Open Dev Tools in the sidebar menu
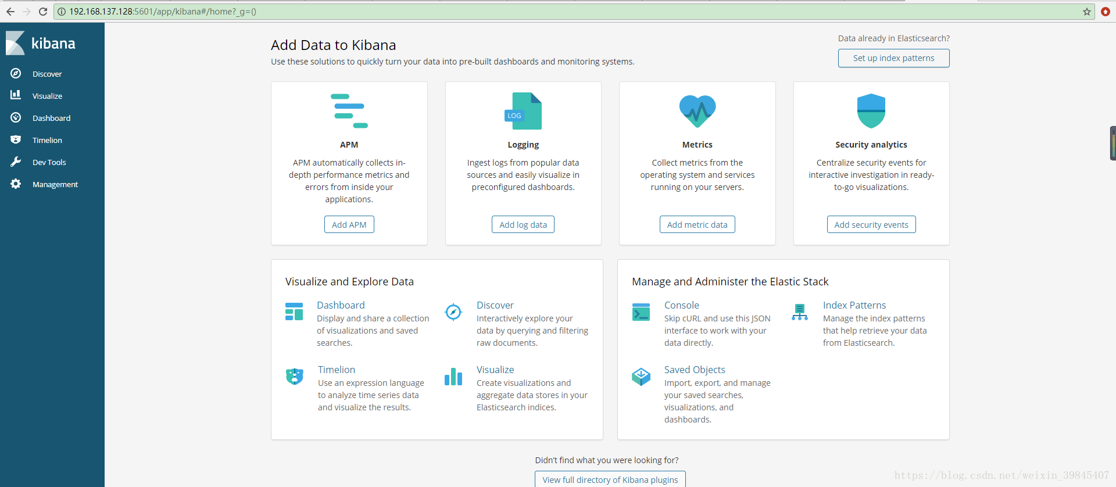Image resolution: width=1116 pixels, height=487 pixels. click(49, 162)
